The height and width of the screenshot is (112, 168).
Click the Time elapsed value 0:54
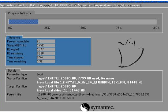(46, 57)
